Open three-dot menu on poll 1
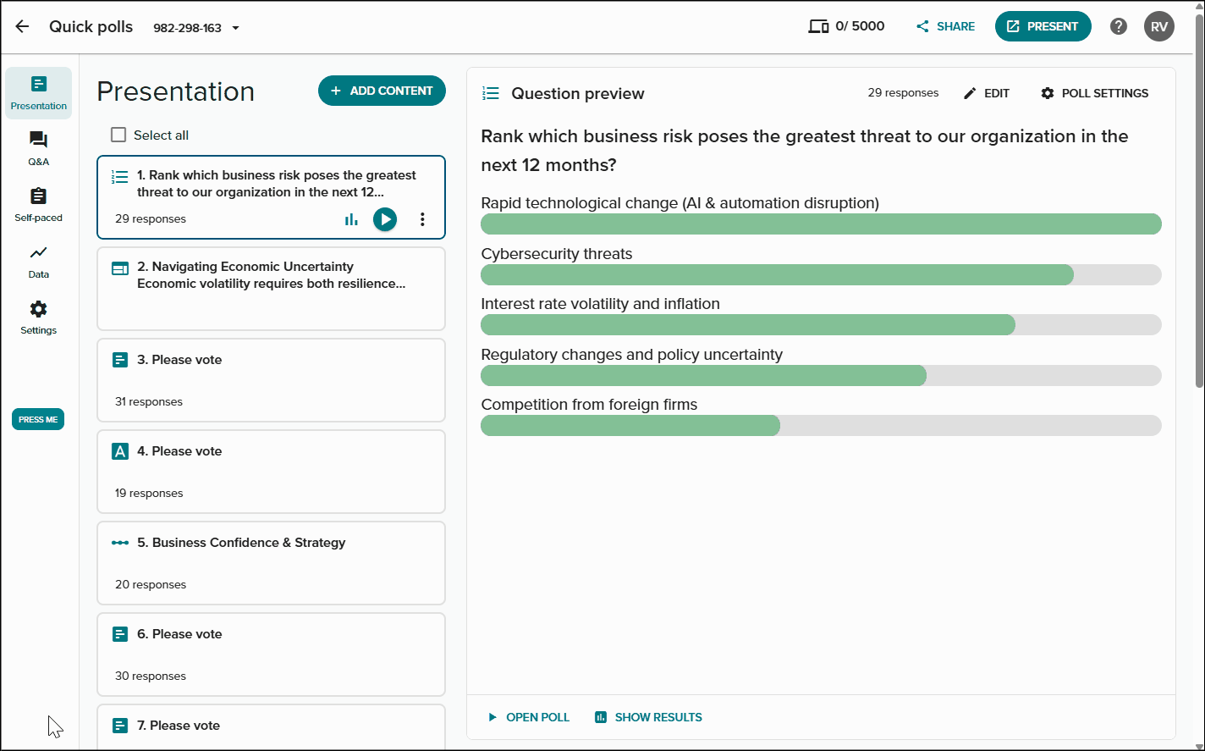This screenshot has height=751, width=1205. tap(422, 219)
